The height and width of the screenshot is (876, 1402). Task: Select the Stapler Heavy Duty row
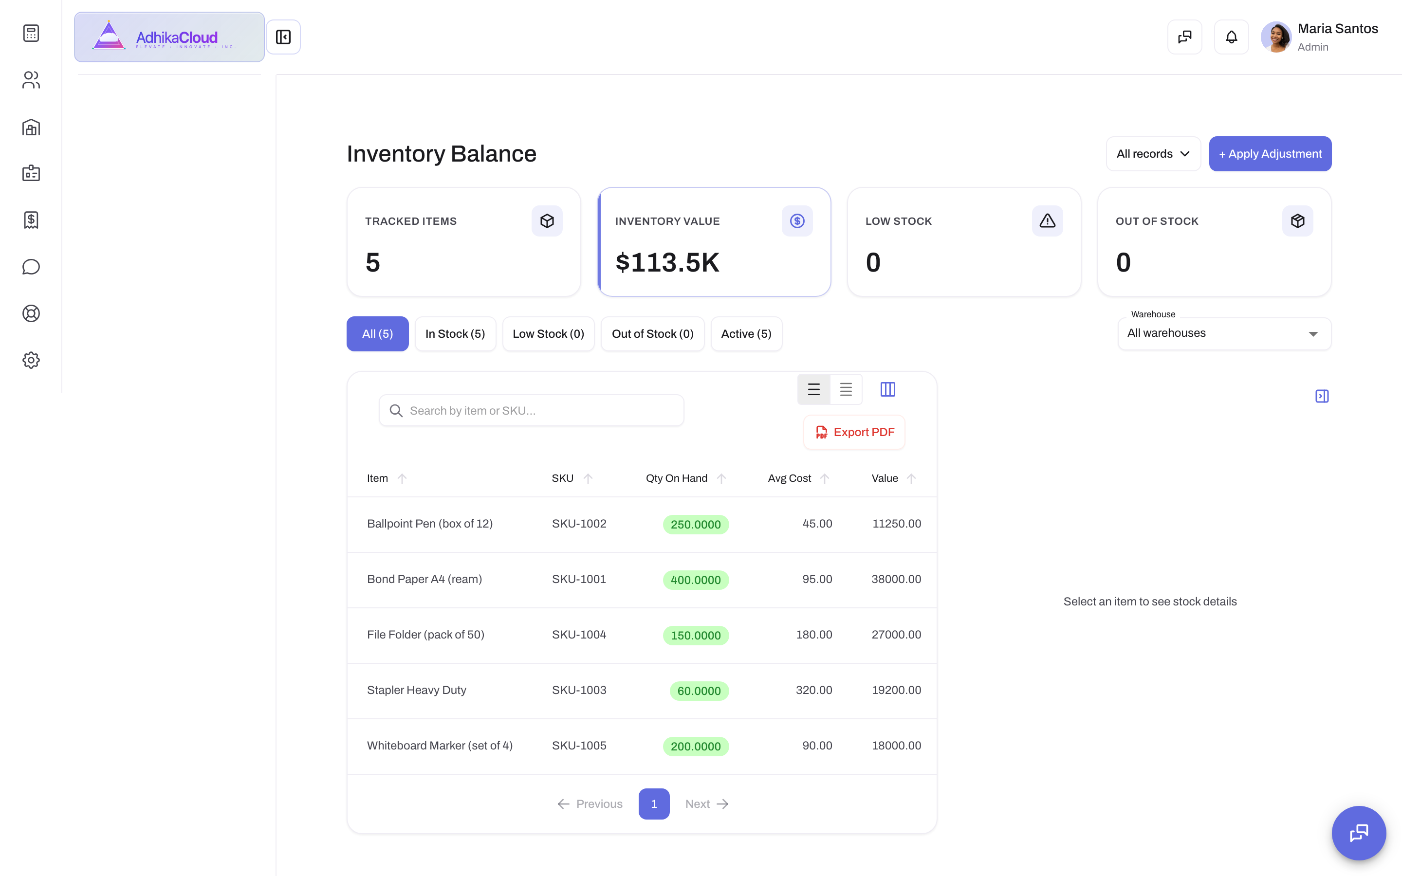642,691
